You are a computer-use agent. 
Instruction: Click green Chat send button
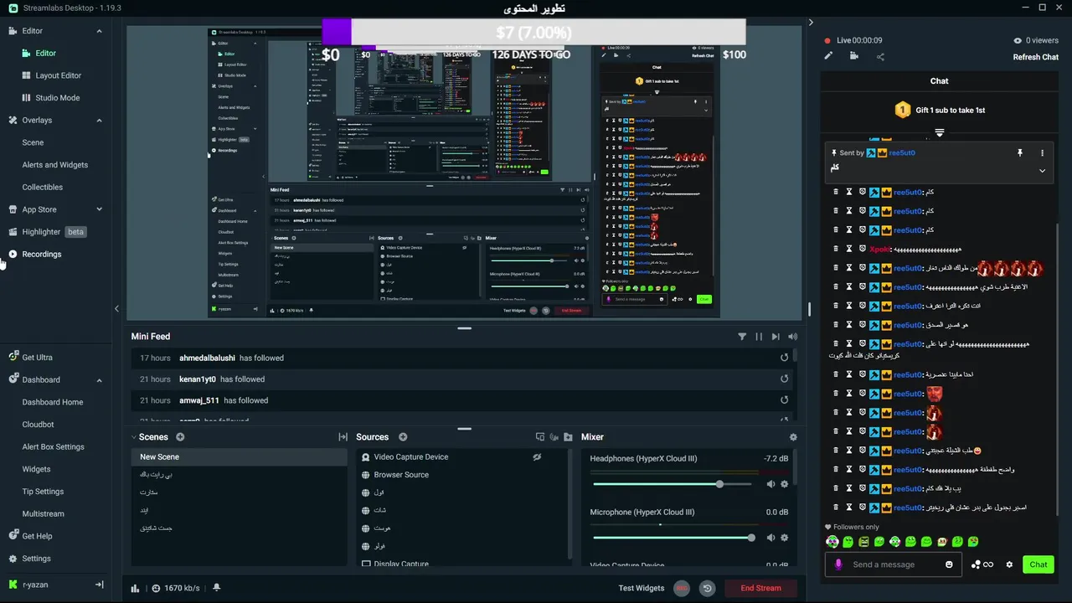(1038, 564)
